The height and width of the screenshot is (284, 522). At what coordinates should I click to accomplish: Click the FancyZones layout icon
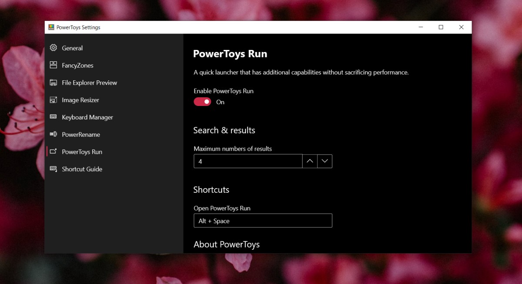[54, 65]
